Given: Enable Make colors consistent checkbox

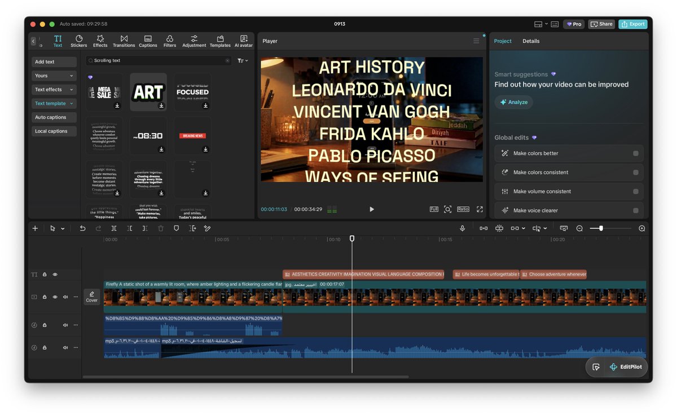Looking at the screenshot, I should coord(636,173).
